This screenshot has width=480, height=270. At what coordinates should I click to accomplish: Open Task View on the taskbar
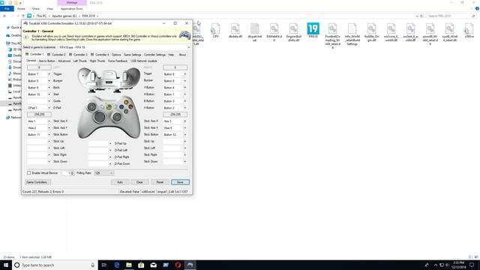pos(103,265)
